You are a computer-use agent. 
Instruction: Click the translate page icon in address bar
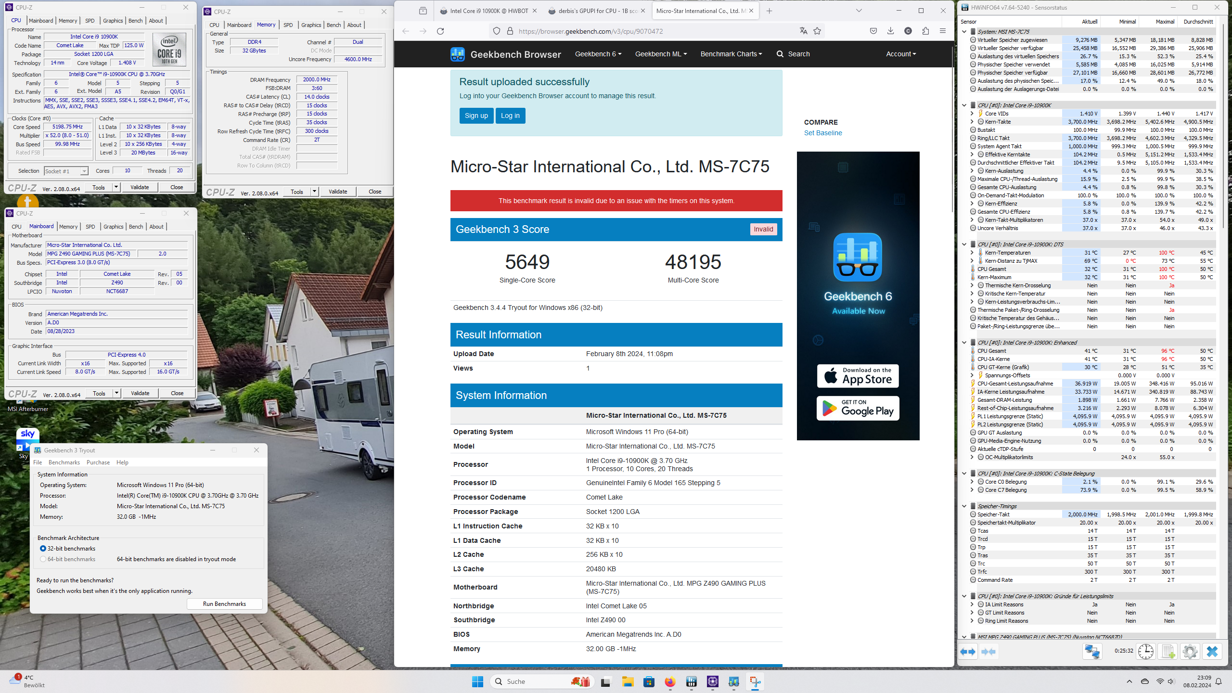803,31
